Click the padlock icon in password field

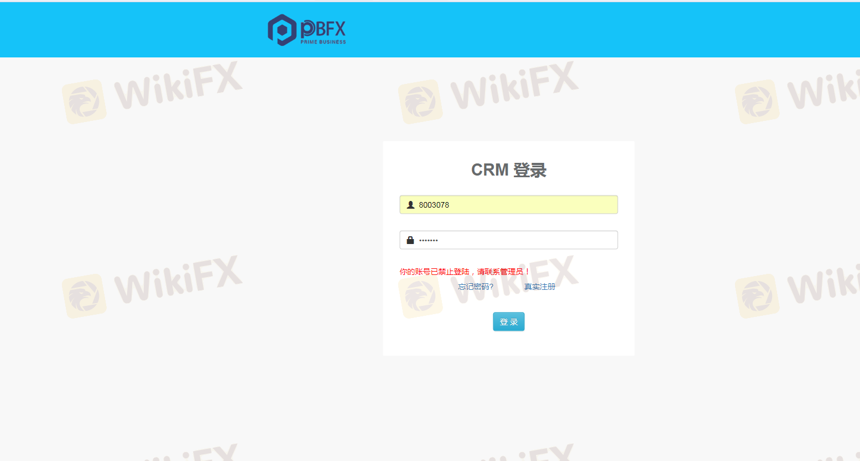click(410, 240)
